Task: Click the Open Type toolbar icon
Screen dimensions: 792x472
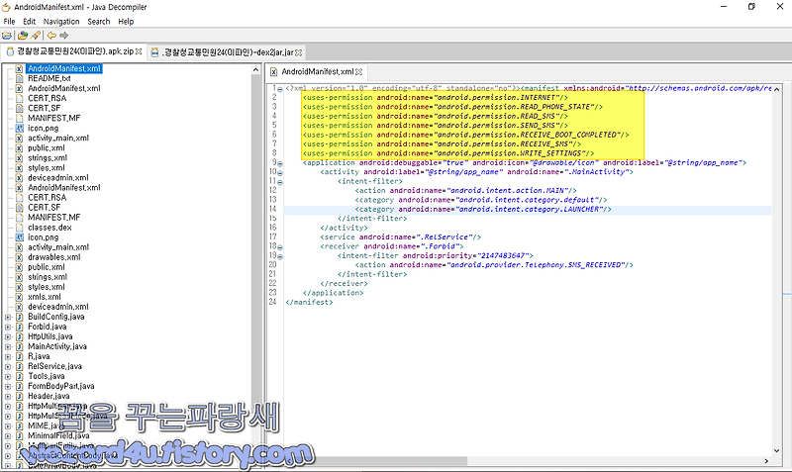Action: (x=22, y=36)
